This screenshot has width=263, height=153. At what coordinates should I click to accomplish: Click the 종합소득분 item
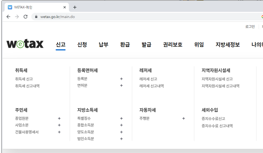86,125
